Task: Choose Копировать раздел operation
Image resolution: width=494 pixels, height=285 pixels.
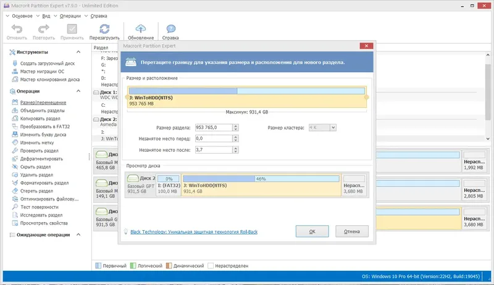Action: (40, 118)
